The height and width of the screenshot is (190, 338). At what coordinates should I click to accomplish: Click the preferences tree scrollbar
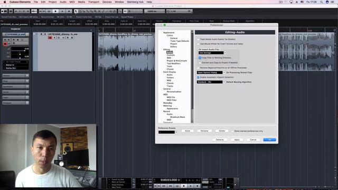[192, 77]
